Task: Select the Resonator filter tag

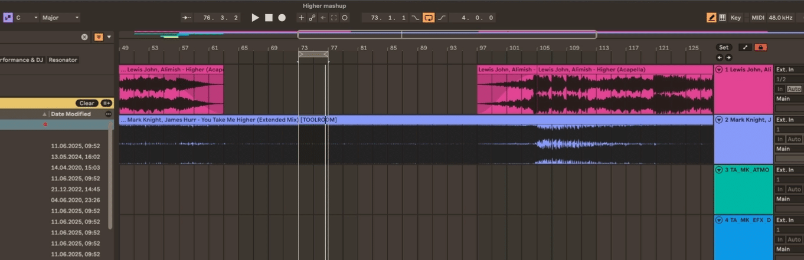Action: (x=63, y=60)
